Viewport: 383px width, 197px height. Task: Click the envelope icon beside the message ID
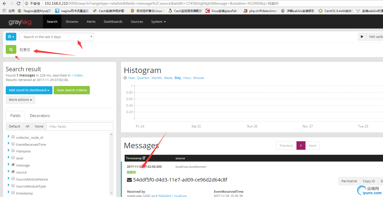(x=129, y=180)
